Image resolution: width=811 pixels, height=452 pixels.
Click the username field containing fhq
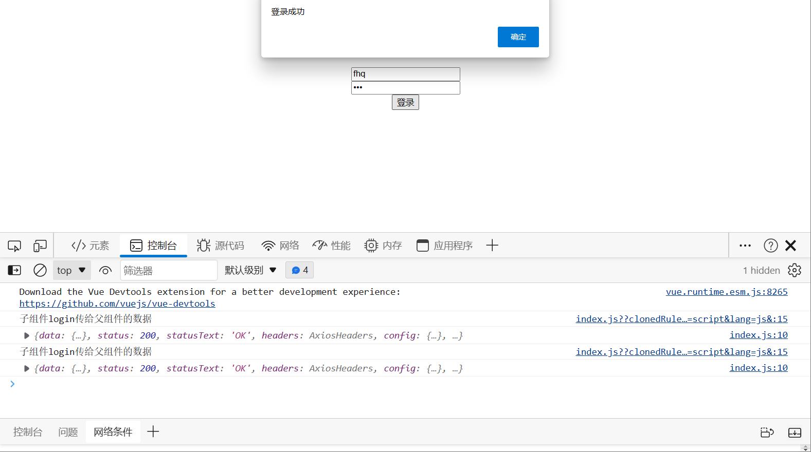(x=406, y=74)
